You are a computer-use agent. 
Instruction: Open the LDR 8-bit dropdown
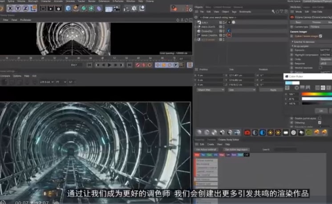coord(47,82)
